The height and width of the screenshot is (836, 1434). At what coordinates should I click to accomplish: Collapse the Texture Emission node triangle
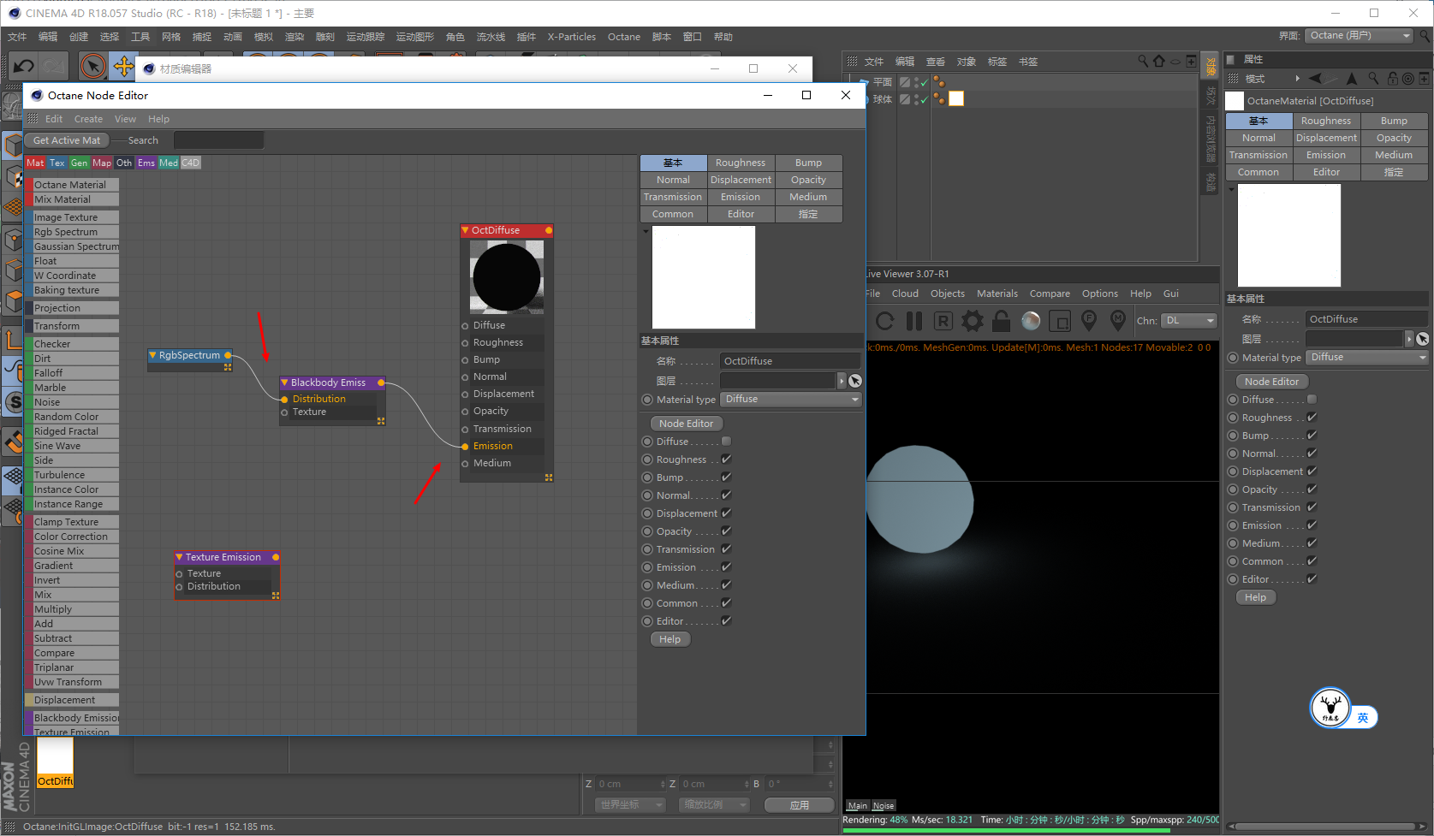coord(180,557)
